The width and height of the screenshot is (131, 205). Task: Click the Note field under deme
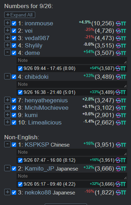pos(72,60)
